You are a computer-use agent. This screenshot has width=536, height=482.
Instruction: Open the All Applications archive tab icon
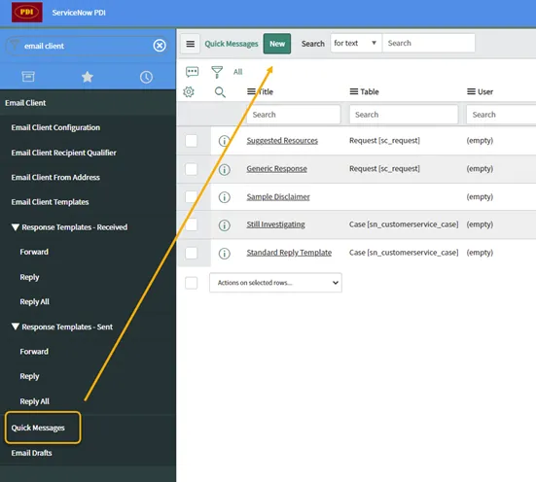coord(28,77)
